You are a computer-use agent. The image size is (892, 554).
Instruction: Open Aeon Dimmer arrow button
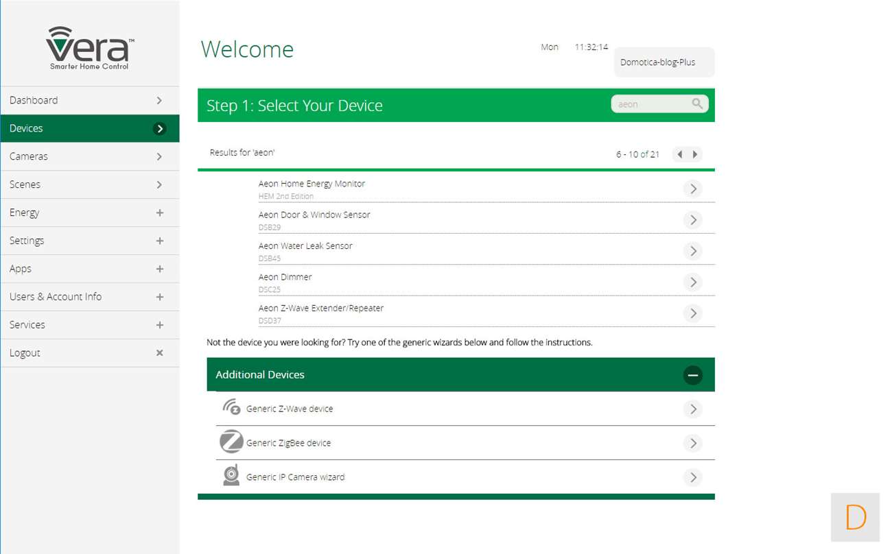[x=693, y=282]
